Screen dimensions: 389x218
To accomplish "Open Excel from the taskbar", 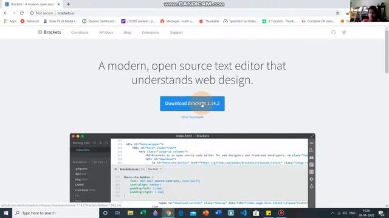I will point(143,213).
